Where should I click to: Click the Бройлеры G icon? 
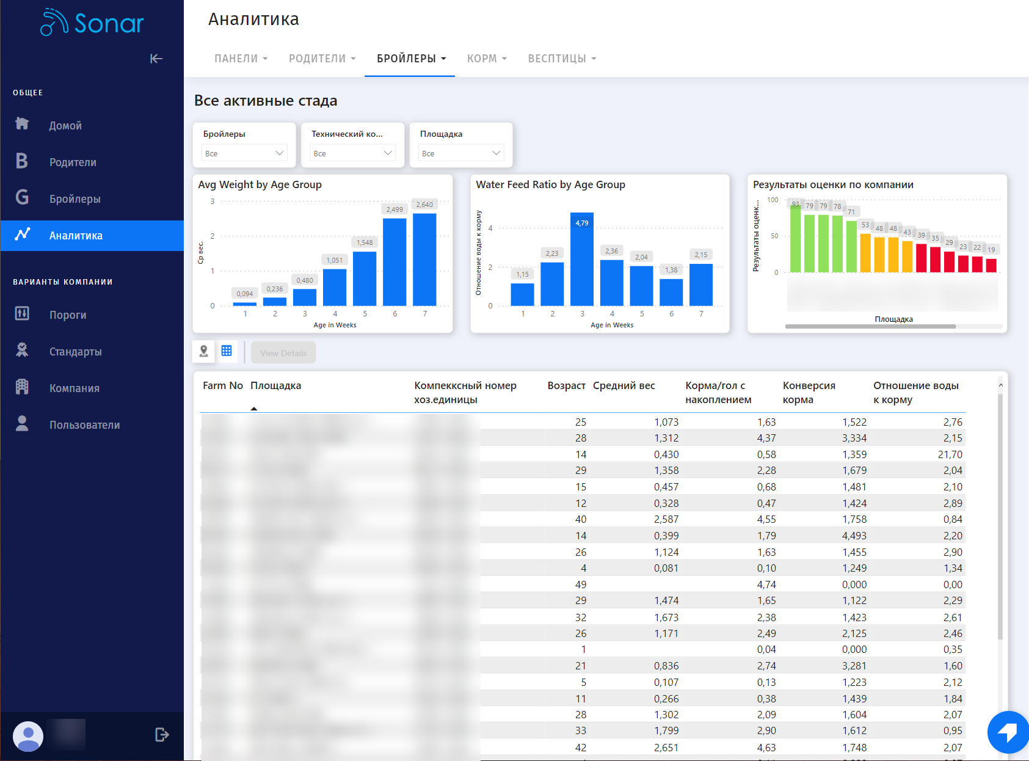point(22,197)
